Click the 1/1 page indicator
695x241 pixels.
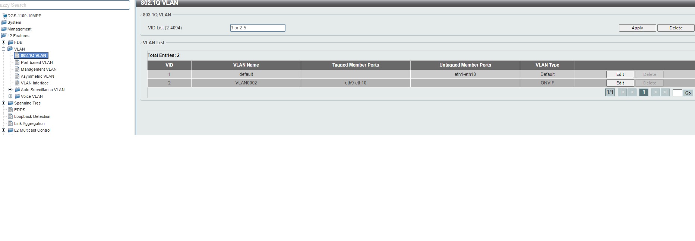click(610, 93)
